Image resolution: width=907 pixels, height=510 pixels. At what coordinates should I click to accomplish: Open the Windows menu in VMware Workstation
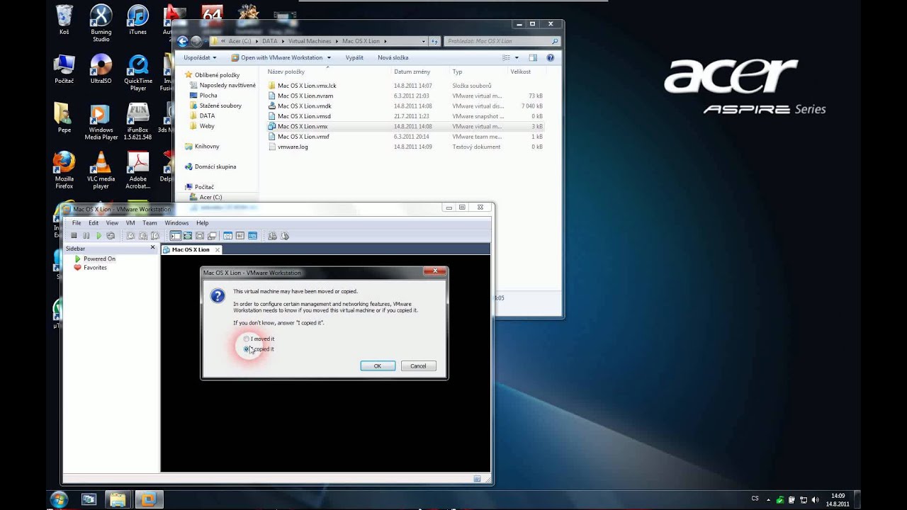177,222
